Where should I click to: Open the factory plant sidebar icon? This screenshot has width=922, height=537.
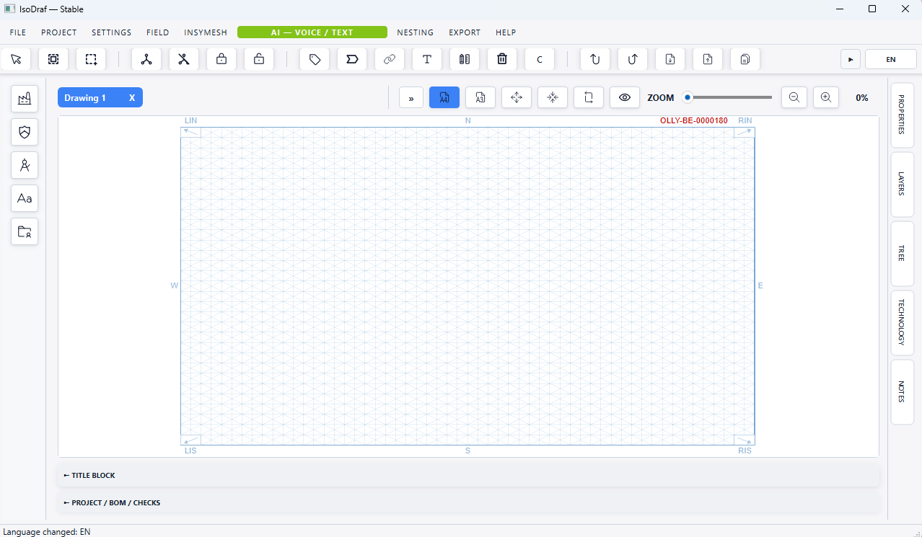[25, 98]
